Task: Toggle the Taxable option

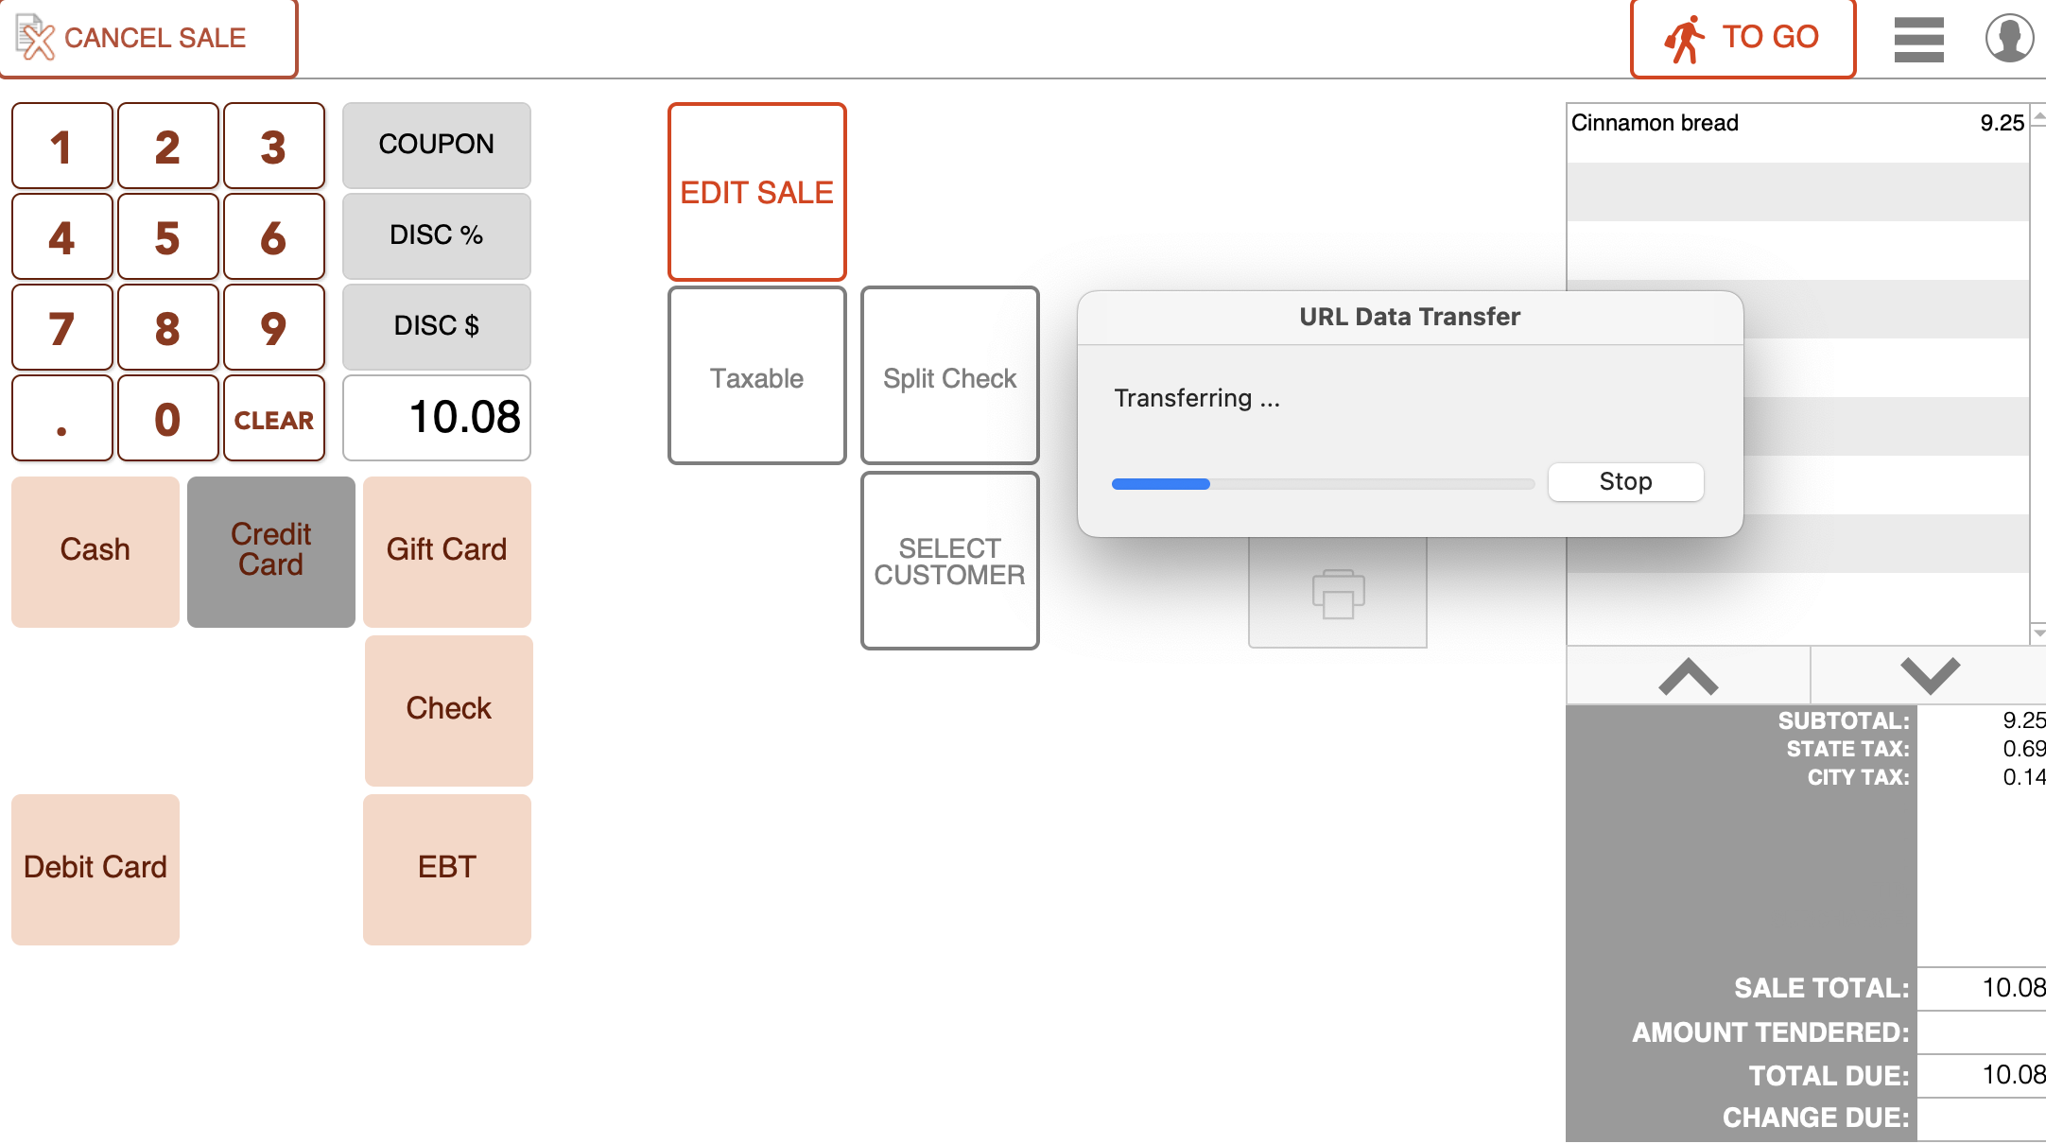Action: (756, 376)
